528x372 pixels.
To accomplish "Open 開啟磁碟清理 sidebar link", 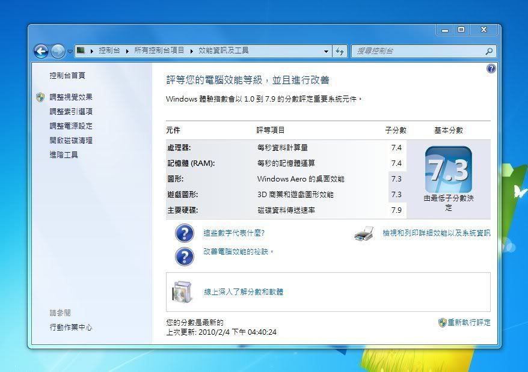I will point(71,141).
